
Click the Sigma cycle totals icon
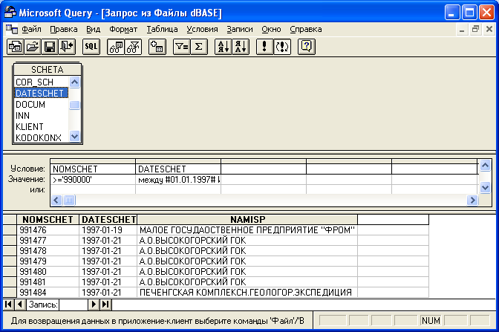199,47
